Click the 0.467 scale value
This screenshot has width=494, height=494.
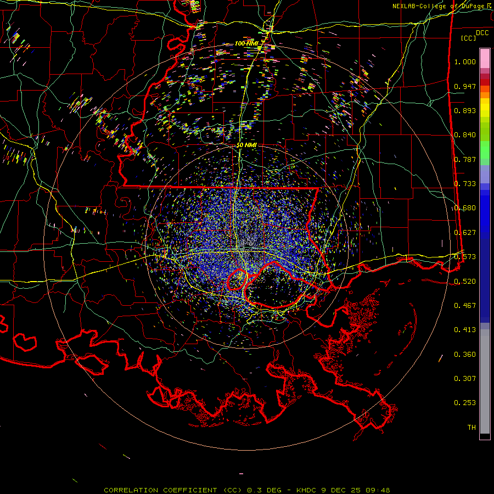point(465,306)
